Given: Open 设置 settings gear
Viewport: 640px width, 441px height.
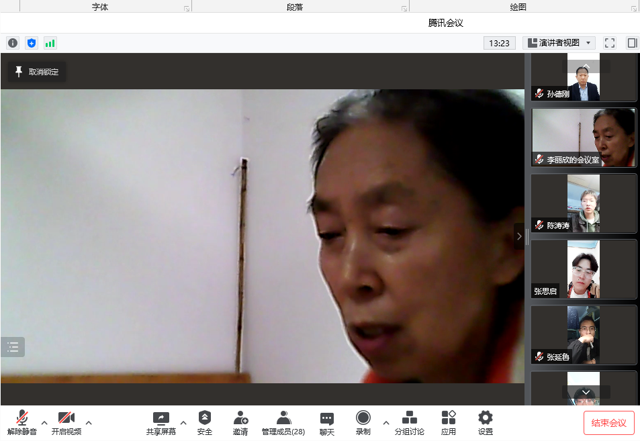Looking at the screenshot, I should pos(485,423).
